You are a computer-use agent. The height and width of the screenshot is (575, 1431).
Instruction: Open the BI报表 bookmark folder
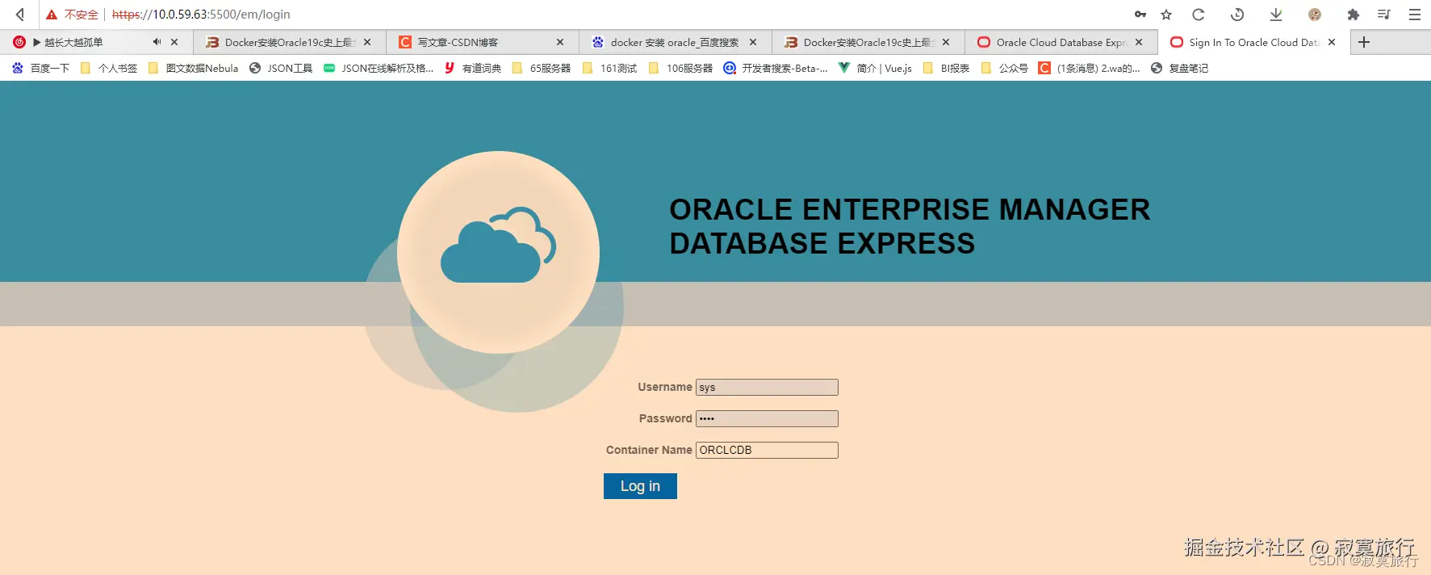click(946, 69)
